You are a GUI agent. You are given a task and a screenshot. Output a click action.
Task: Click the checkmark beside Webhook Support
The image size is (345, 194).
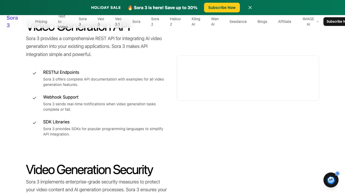(34, 98)
